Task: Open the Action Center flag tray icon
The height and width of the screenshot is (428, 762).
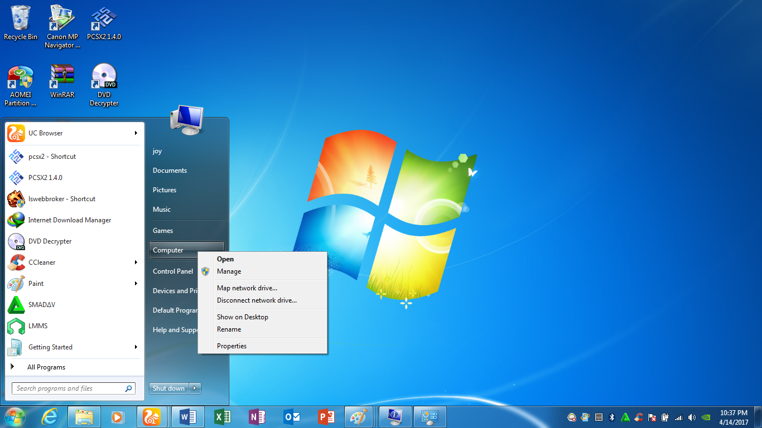Action: click(652, 417)
